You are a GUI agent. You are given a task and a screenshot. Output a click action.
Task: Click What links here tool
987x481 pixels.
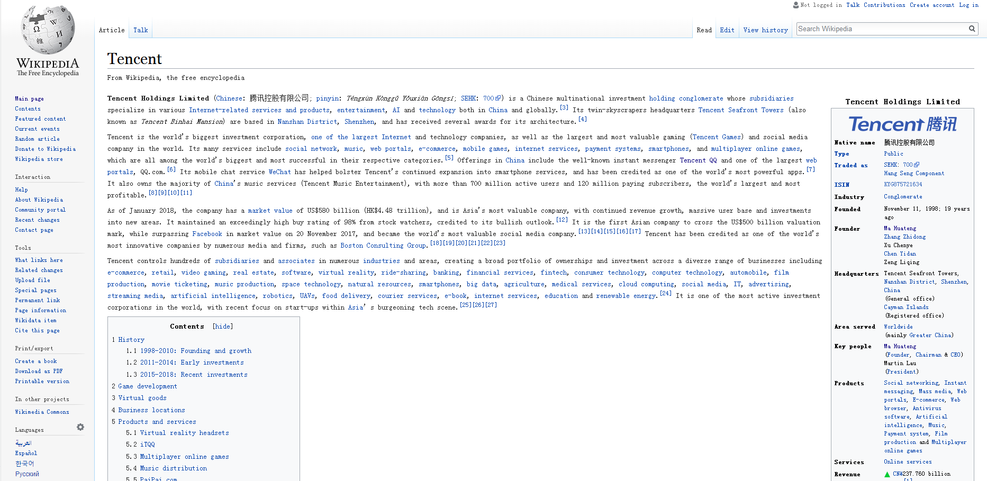point(39,260)
